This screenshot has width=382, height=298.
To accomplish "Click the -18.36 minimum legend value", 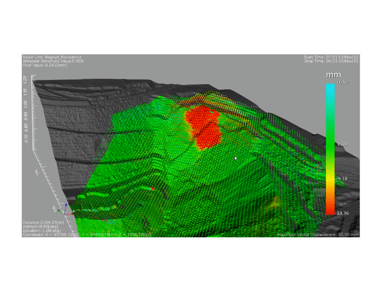I will (343, 213).
